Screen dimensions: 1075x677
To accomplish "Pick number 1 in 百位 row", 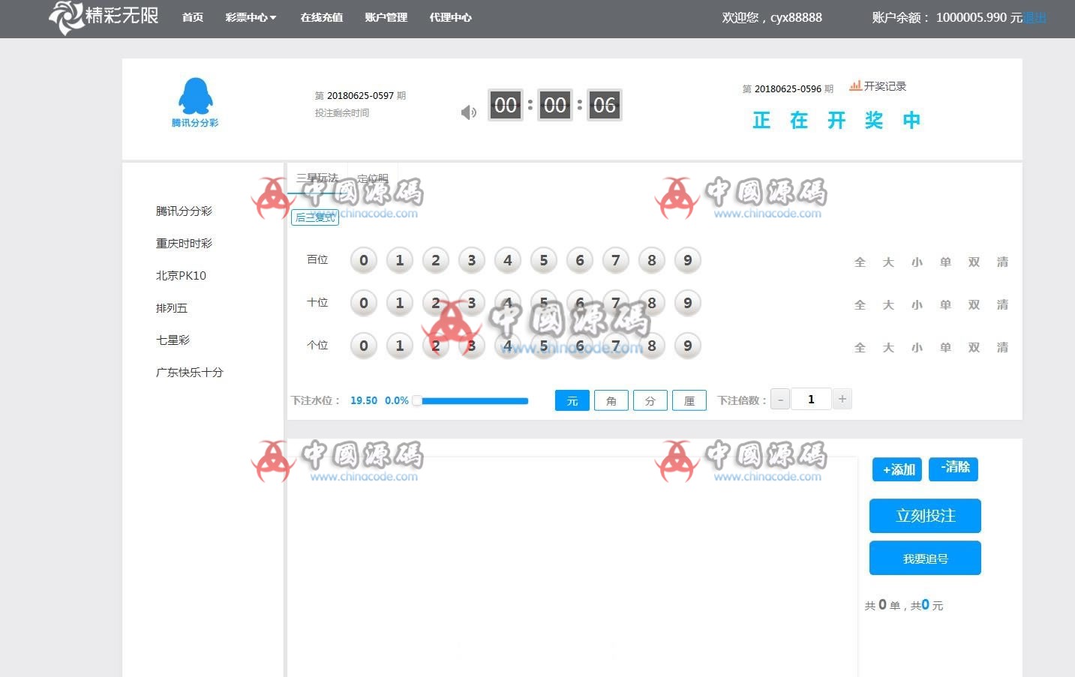I will point(400,260).
